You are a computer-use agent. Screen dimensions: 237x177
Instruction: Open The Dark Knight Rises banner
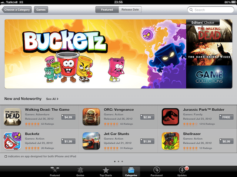tap(209, 54)
